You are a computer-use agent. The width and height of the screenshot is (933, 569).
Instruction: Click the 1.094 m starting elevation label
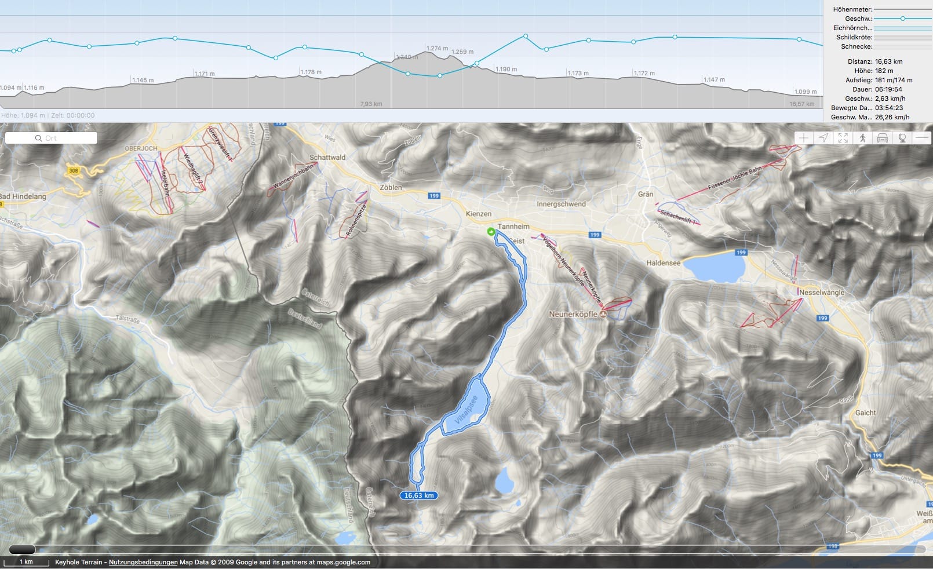[10, 88]
